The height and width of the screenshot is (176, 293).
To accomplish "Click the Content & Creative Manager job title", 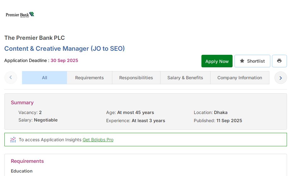I will pyautogui.click(x=65, y=49).
